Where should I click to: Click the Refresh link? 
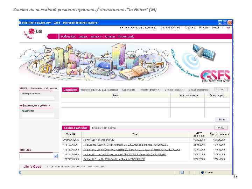tap(203, 28)
